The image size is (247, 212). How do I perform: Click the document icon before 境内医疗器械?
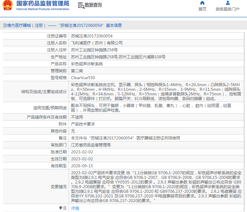point(5,26)
